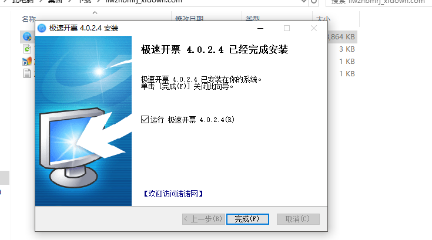Select the green HTML file icon

(x=26, y=49)
